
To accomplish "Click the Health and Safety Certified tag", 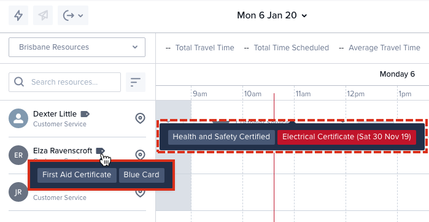I will (x=222, y=137).
